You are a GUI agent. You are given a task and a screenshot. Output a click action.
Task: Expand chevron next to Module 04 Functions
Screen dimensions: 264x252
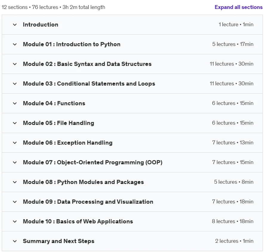click(x=15, y=103)
